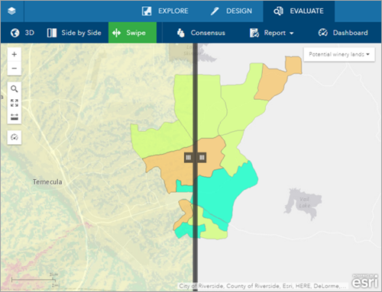
Task: Open the map search magnifier tool
Action: [15, 89]
